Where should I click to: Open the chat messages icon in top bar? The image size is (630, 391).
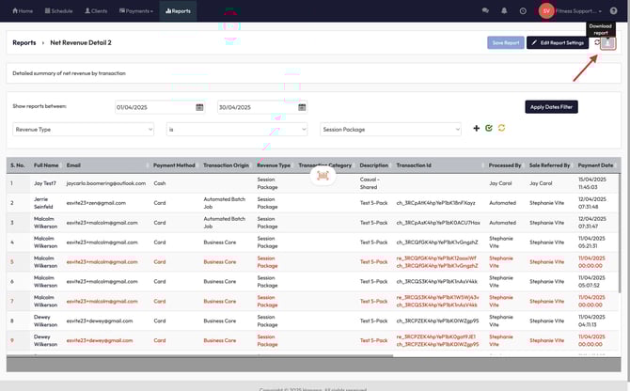click(x=485, y=10)
